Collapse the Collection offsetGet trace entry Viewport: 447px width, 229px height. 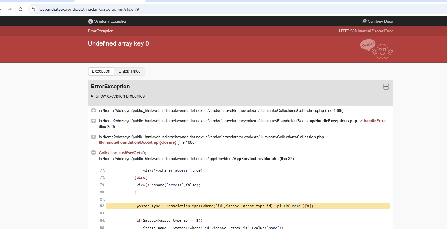tap(94, 153)
